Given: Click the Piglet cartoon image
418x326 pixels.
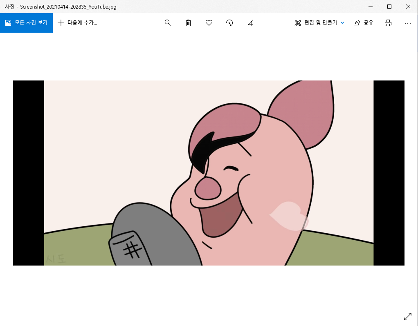Looking at the screenshot, I should pyautogui.click(x=209, y=173).
